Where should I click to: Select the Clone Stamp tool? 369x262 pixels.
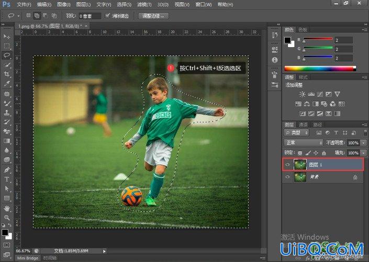[7, 112]
